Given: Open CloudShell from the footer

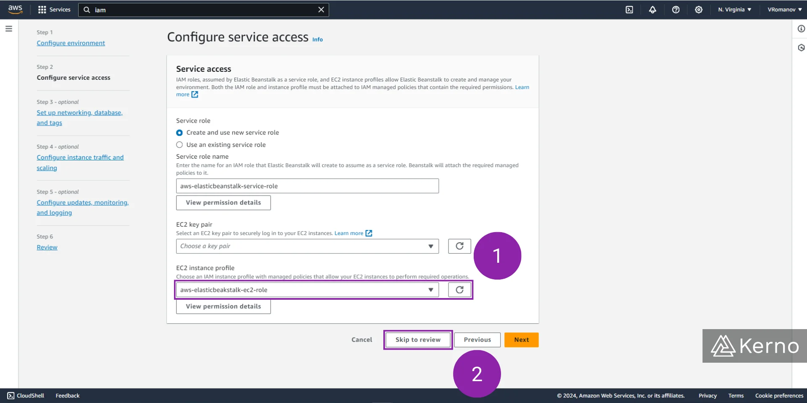Looking at the screenshot, I should pos(26,395).
